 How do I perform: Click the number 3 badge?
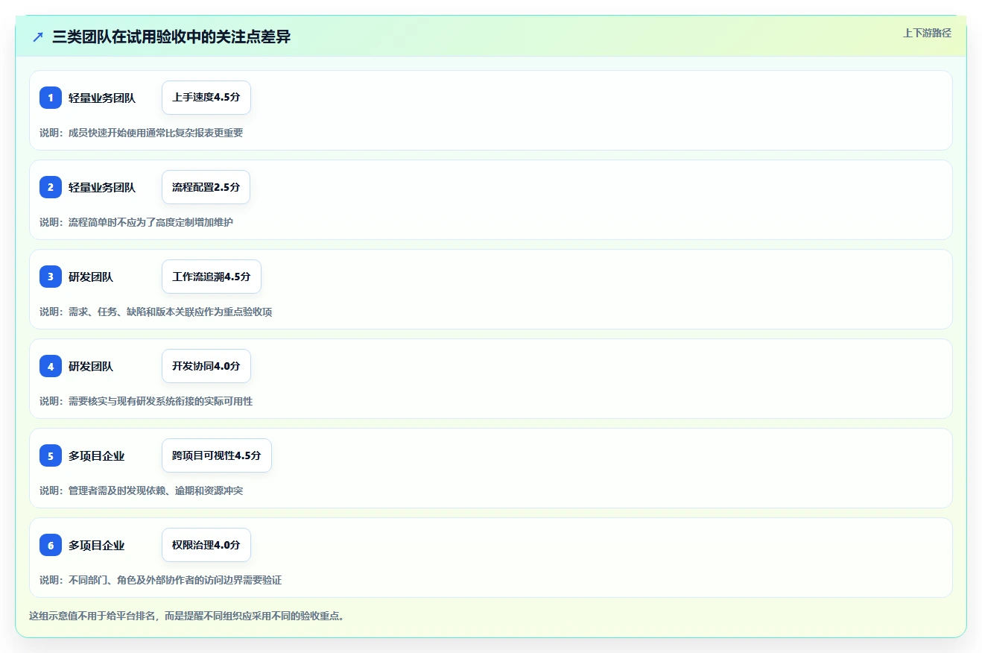point(51,277)
